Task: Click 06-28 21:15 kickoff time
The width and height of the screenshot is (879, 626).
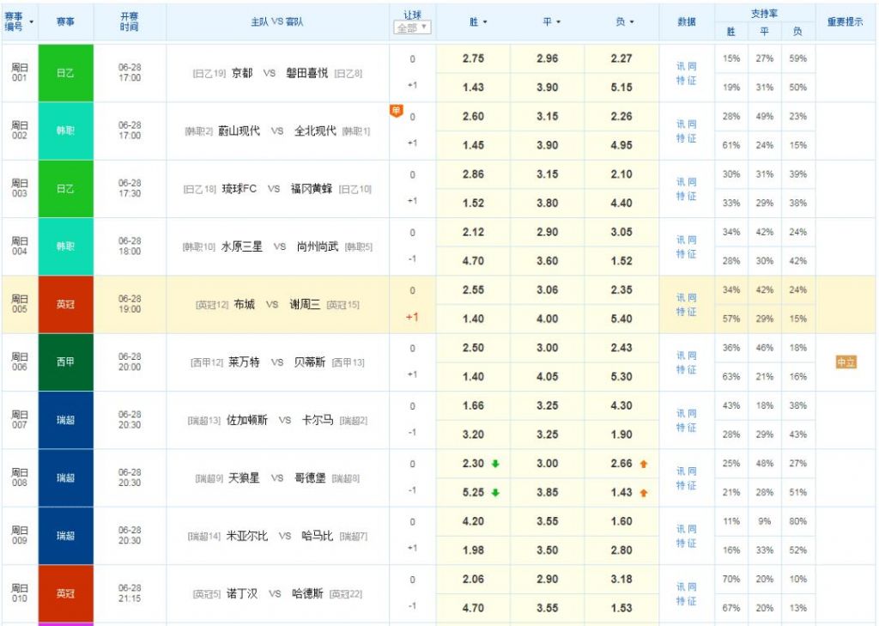Action: tap(130, 593)
